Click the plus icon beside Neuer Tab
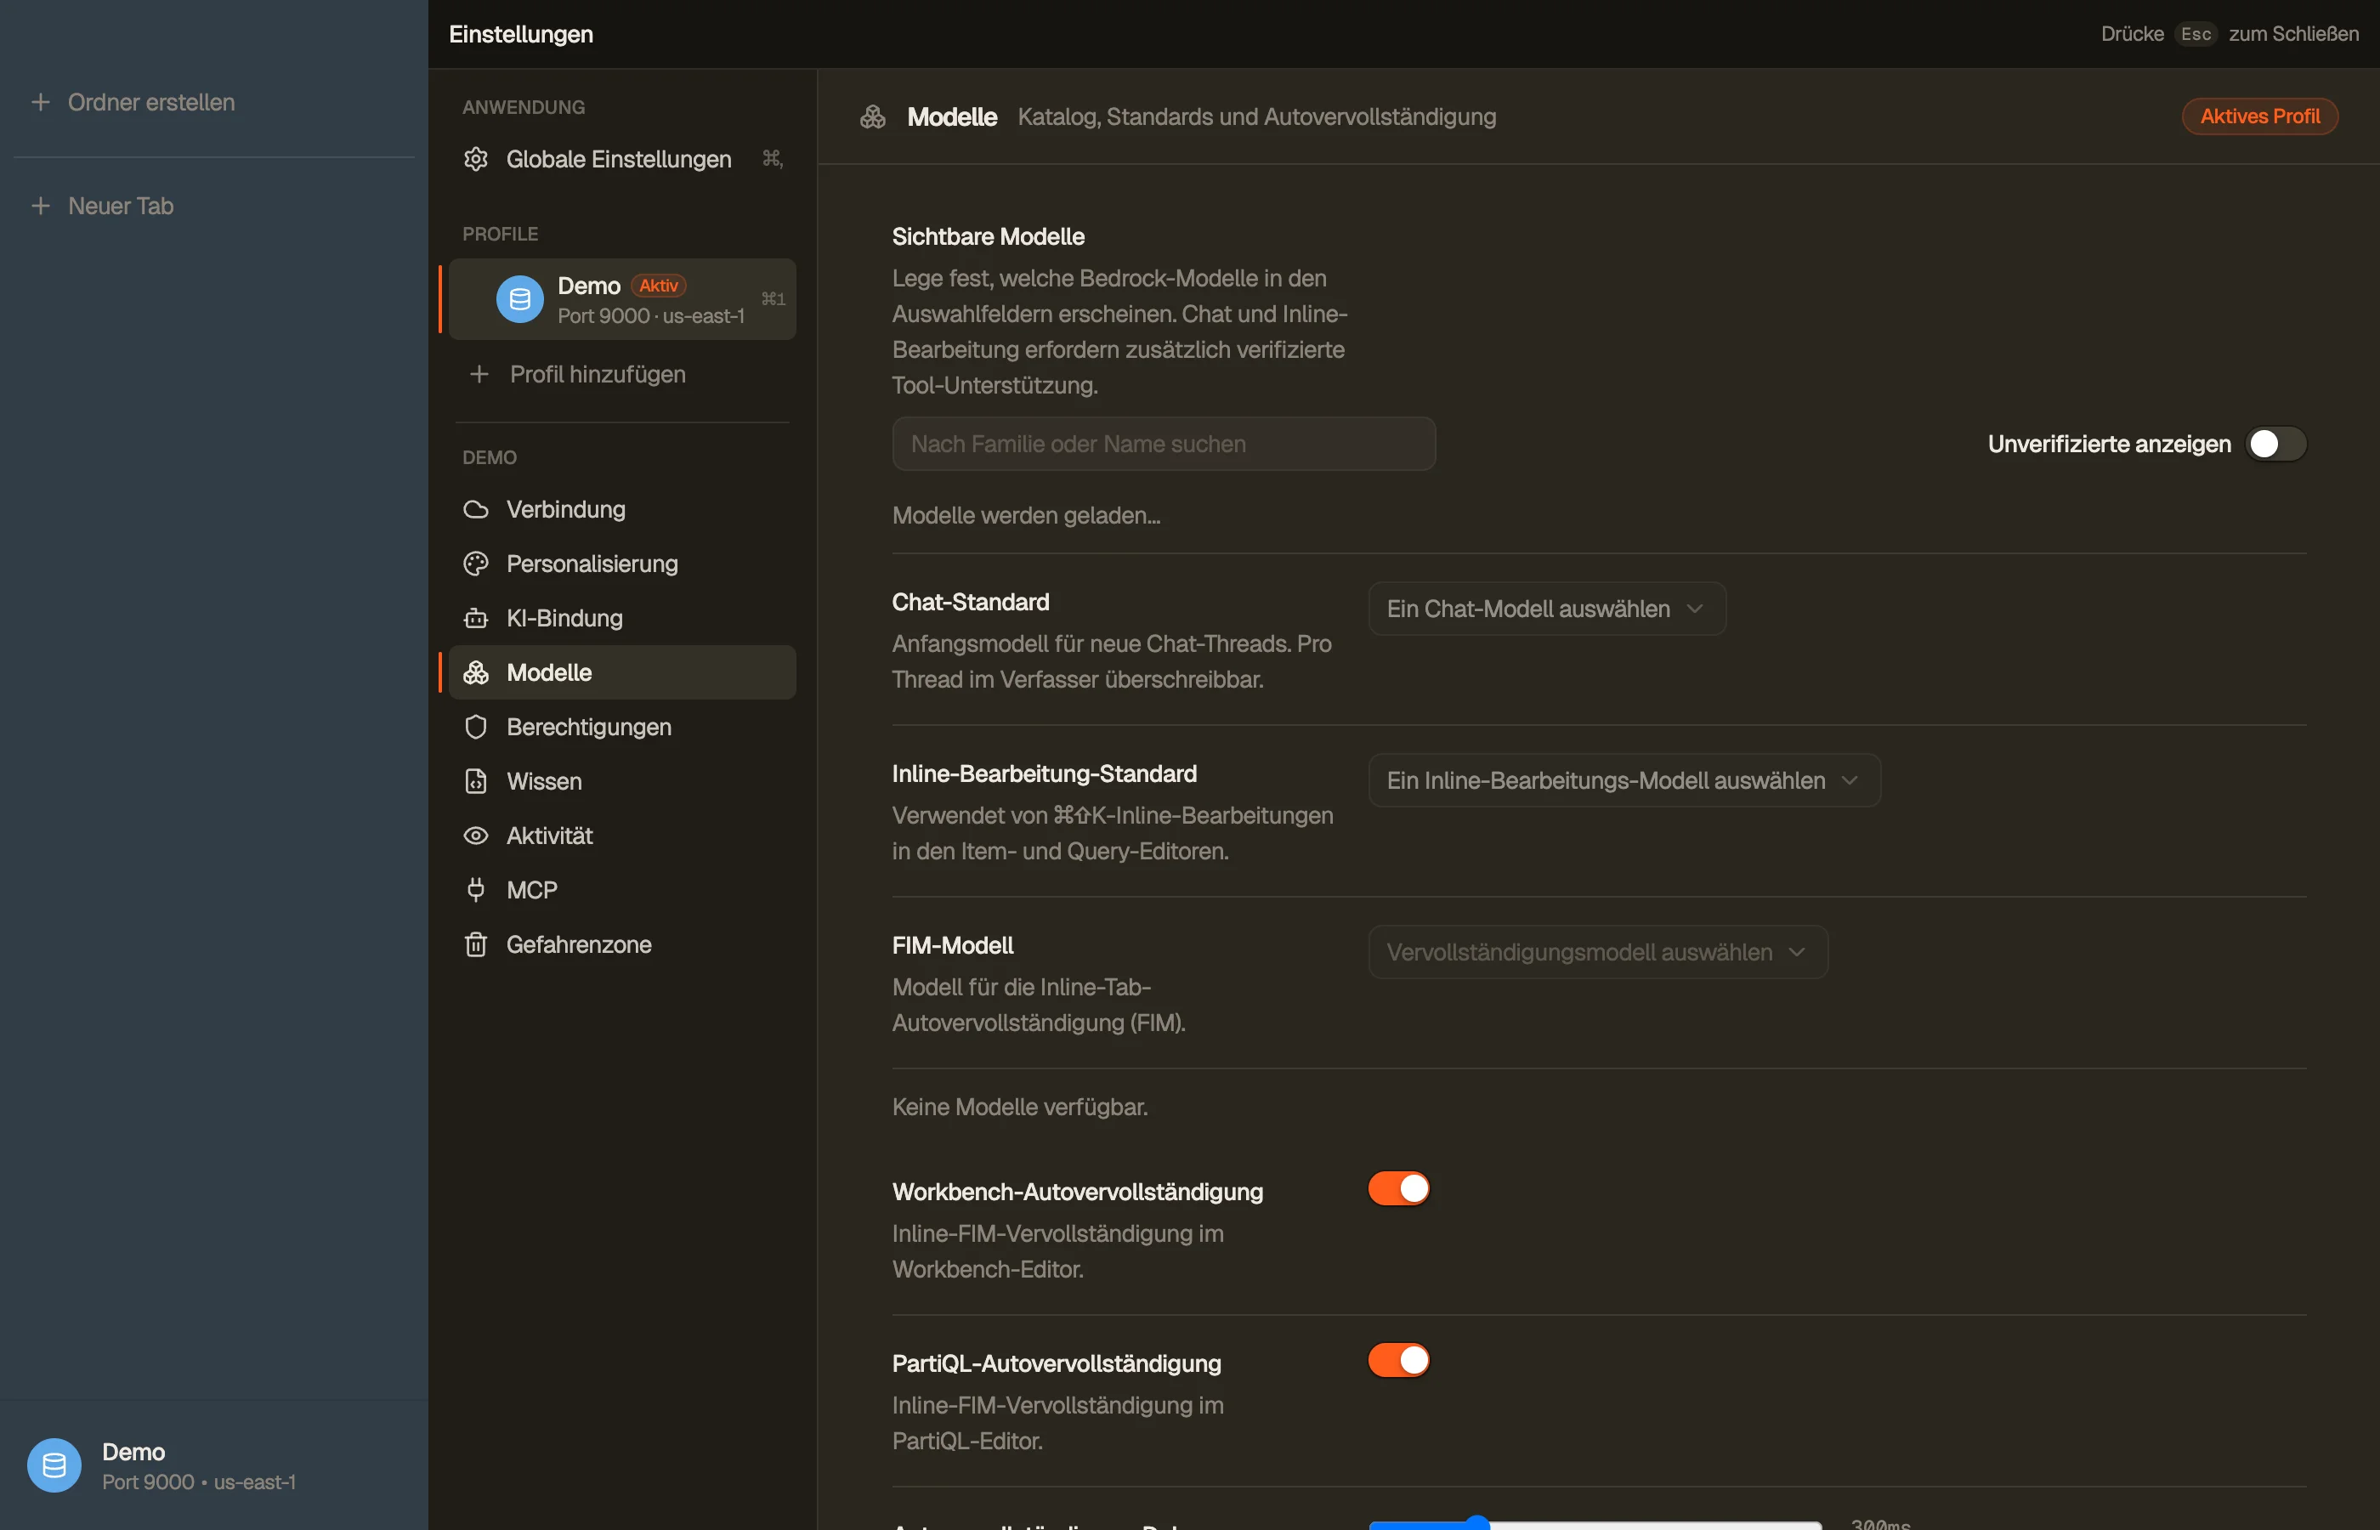This screenshot has width=2380, height=1530. [41, 206]
